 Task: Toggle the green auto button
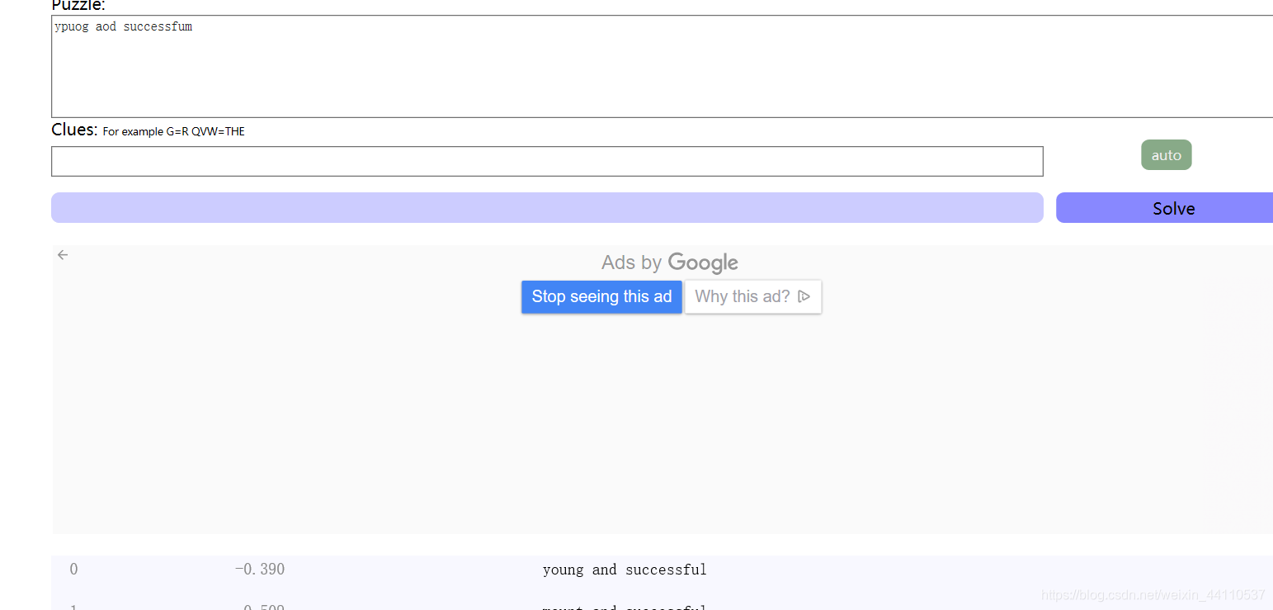[1166, 155]
